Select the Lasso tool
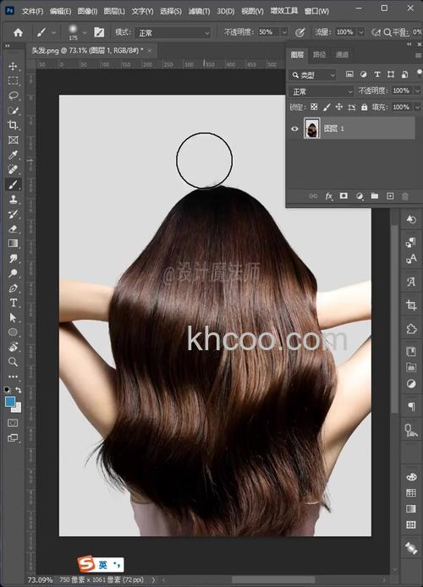Screen dimensions: 423x587 (13, 96)
